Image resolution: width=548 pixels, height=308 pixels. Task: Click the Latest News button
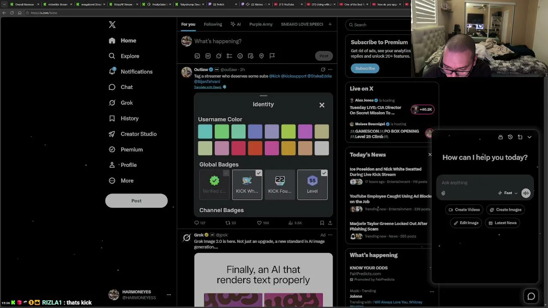(503, 223)
